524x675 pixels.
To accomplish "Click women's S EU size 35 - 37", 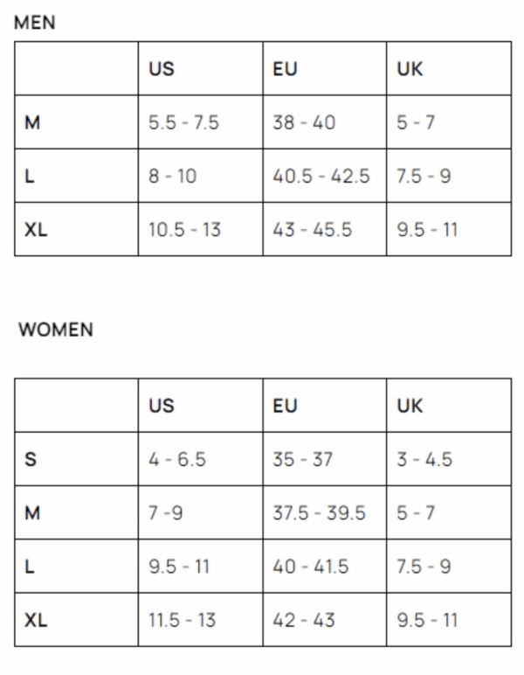I will [302, 459].
